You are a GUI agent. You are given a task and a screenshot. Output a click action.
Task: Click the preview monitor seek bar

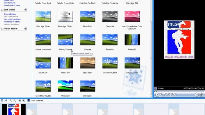point(179,91)
